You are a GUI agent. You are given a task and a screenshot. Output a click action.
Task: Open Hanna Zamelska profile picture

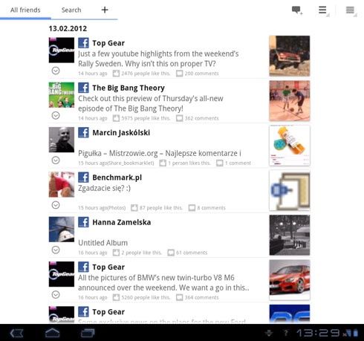[x=62, y=230]
